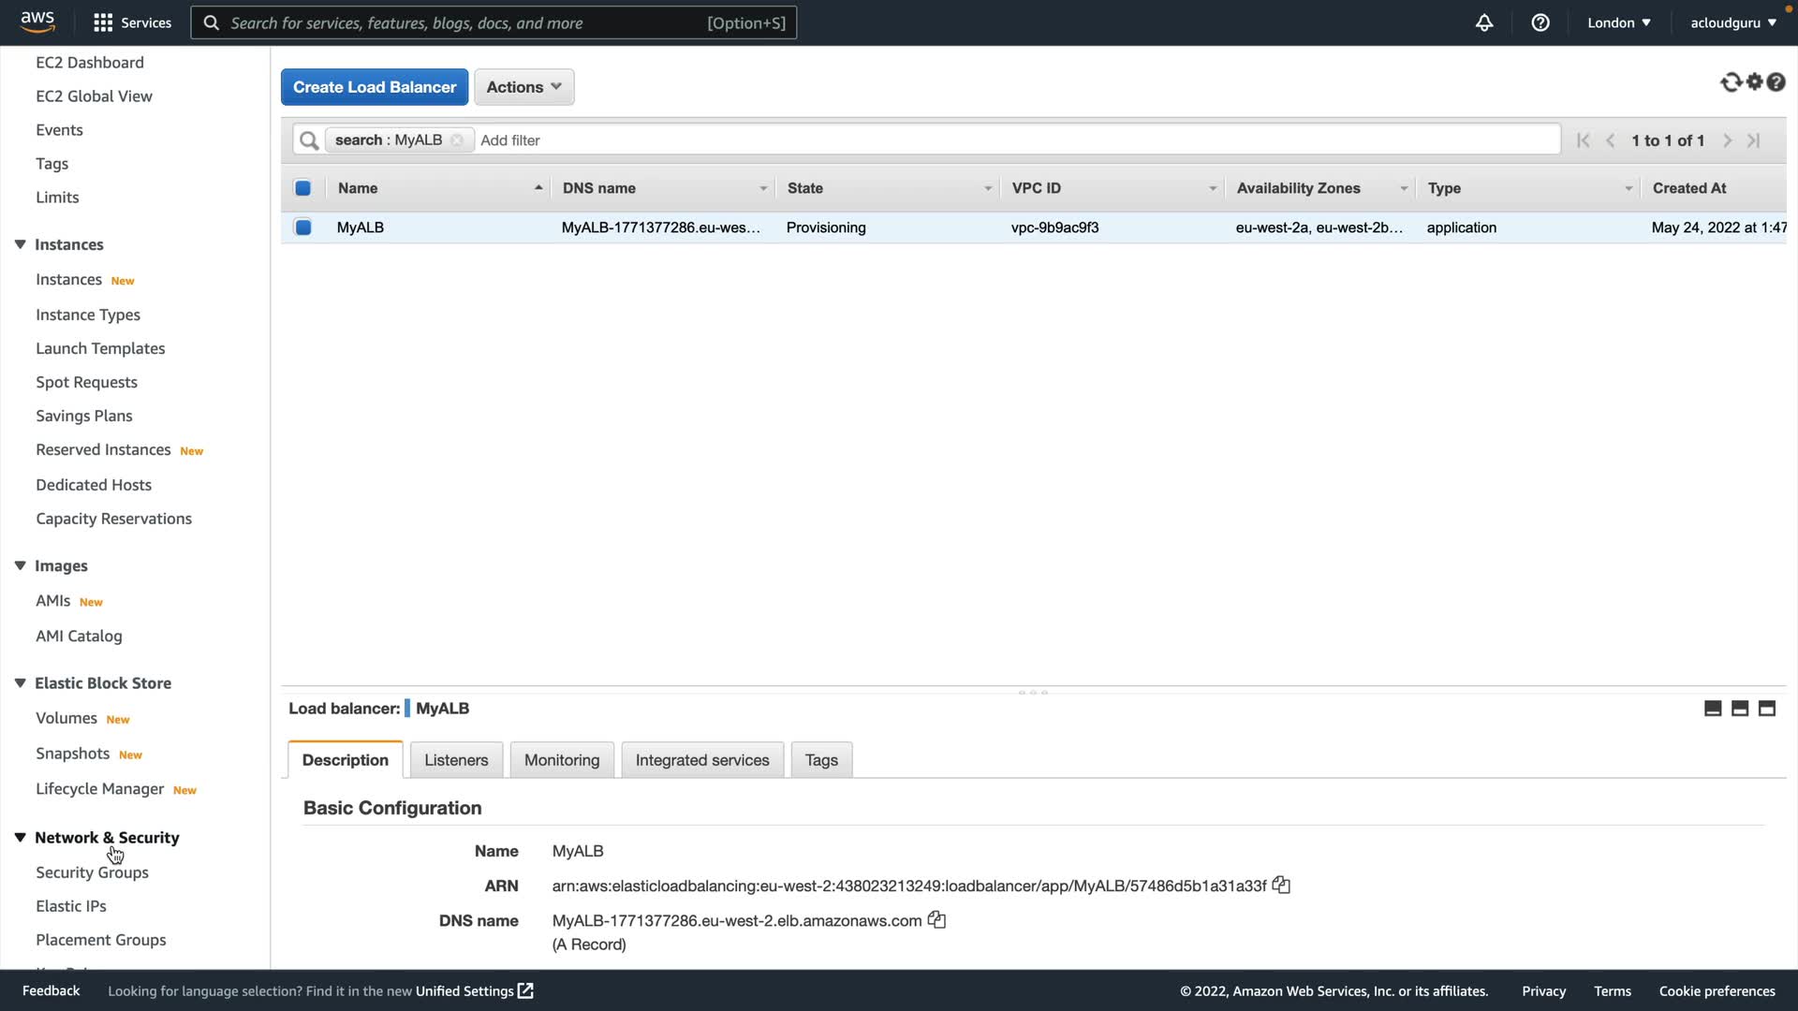This screenshot has width=1798, height=1011.
Task: Collapse the Network & Security sidebar section
Action: [x=20, y=838]
